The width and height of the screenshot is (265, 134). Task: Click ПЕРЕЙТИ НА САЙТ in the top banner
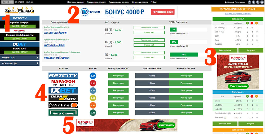click(163, 12)
